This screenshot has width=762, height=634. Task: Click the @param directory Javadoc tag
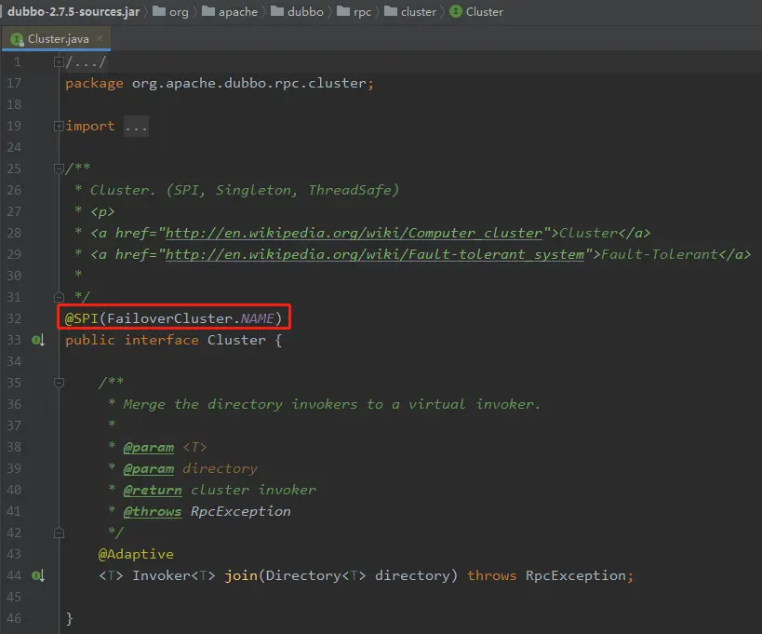click(149, 468)
